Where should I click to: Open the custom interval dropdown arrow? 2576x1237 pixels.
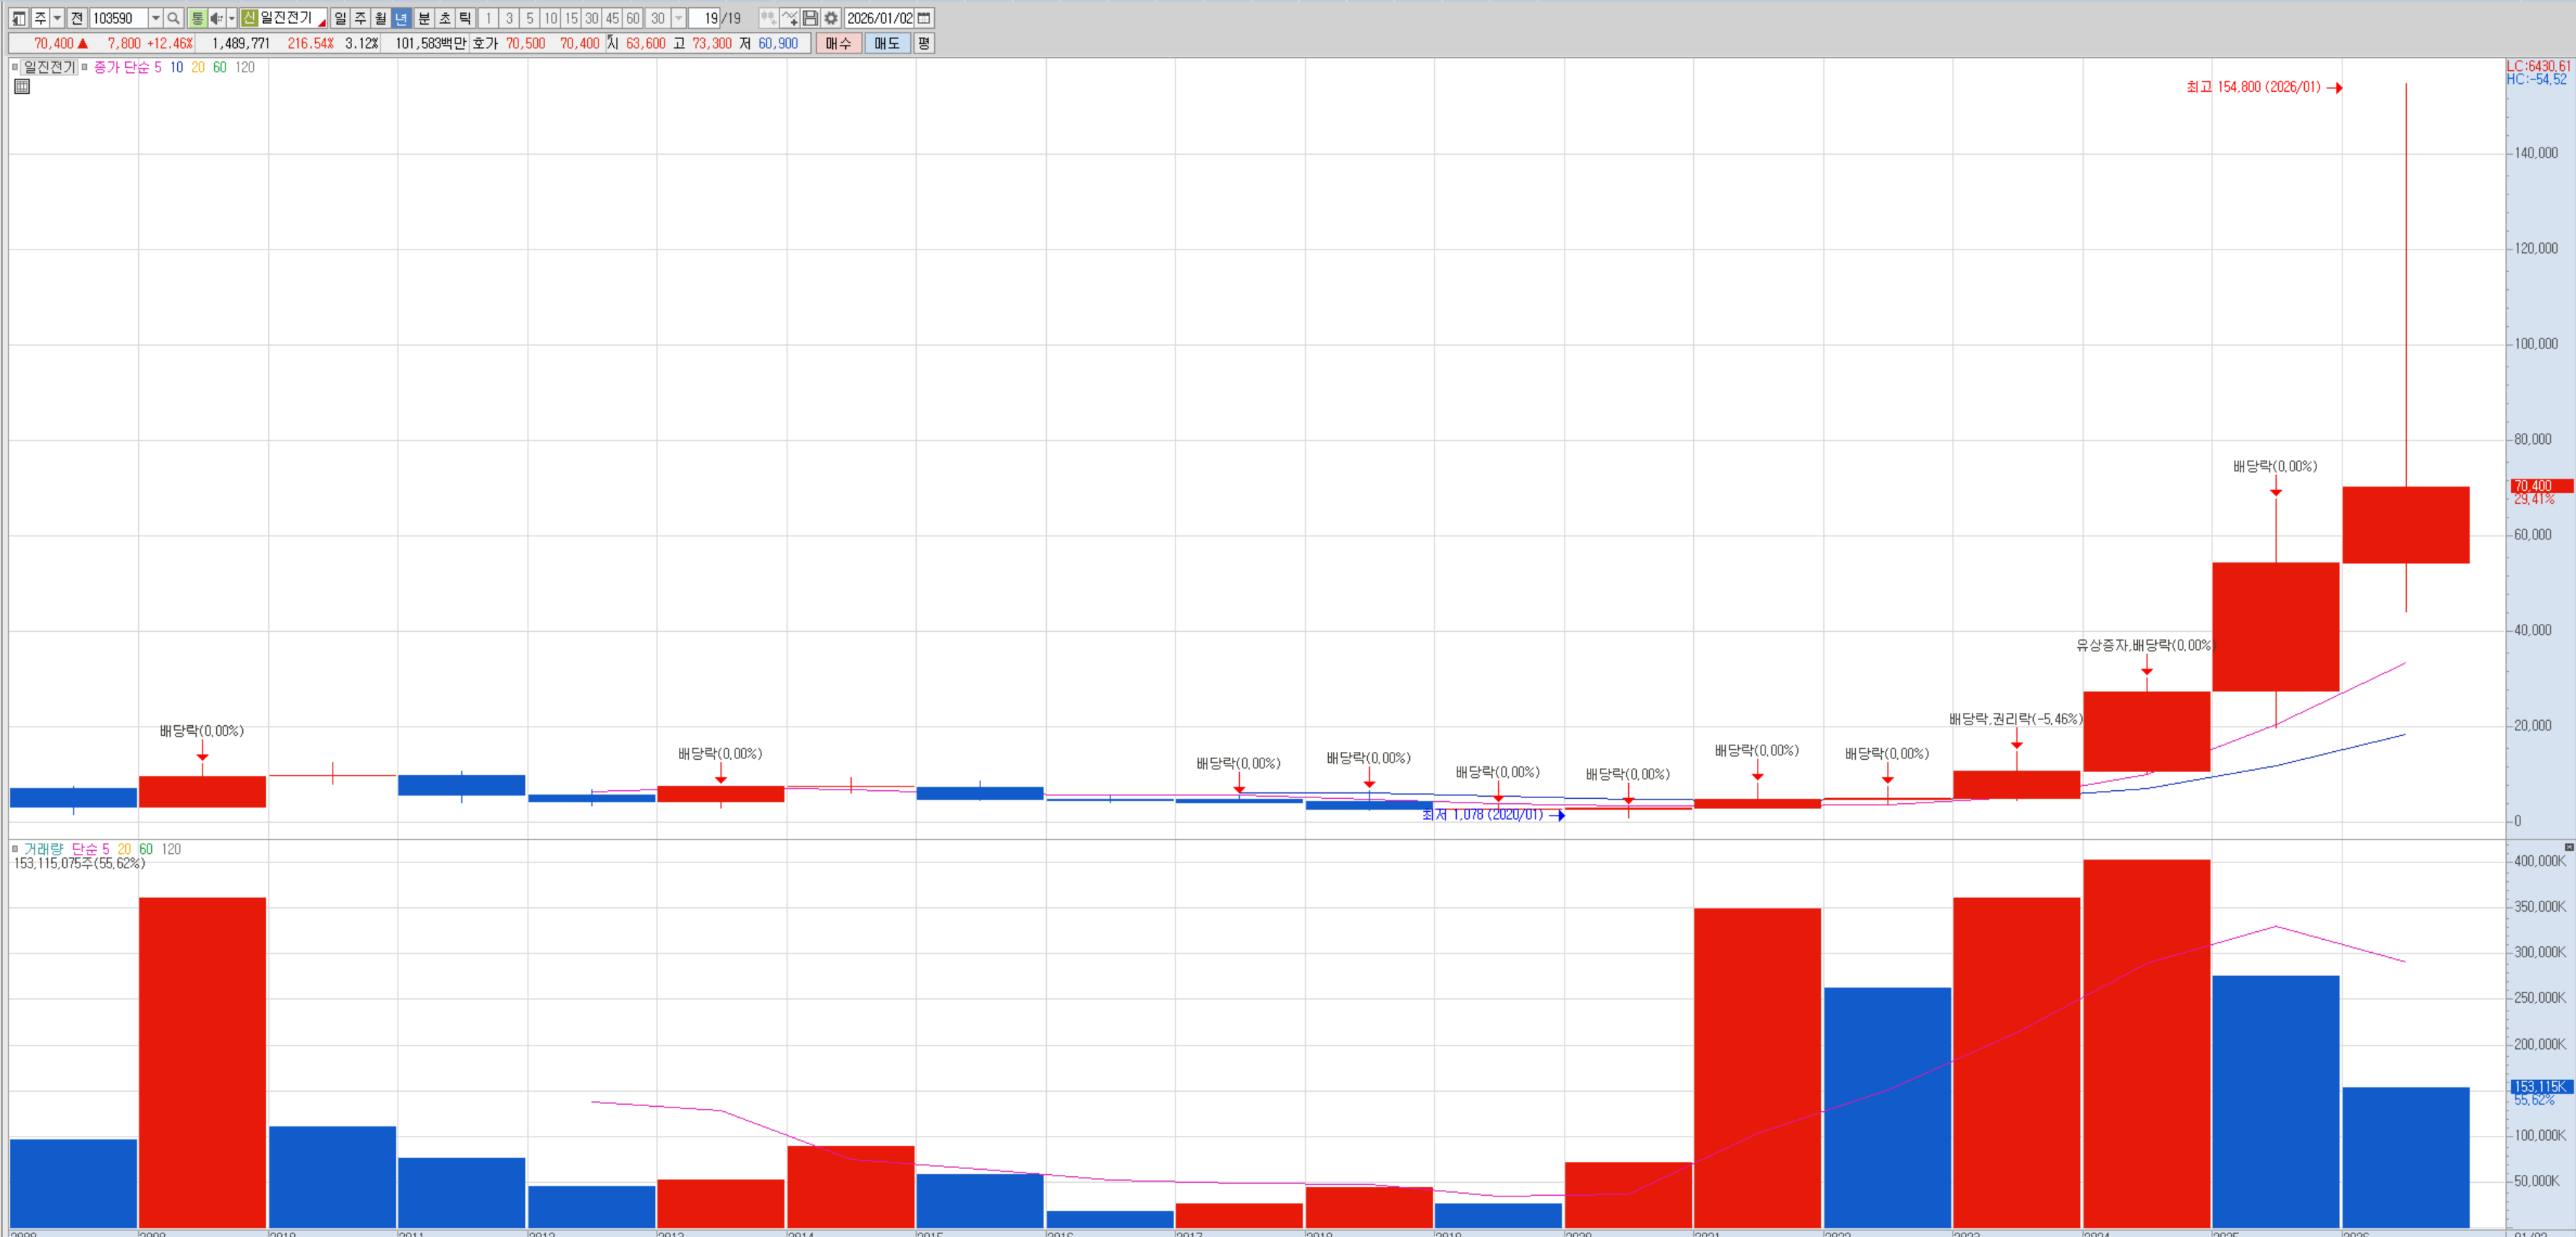click(679, 18)
